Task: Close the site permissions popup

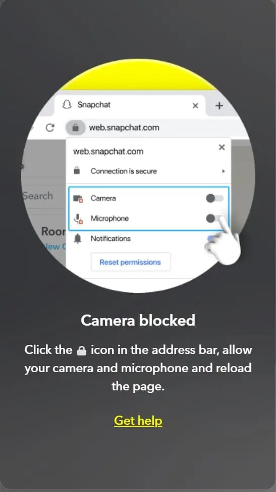Action: click(222, 147)
